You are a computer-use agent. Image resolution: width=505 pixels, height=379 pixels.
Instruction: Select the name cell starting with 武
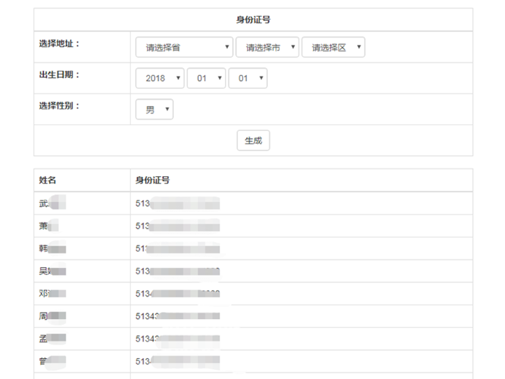click(53, 203)
